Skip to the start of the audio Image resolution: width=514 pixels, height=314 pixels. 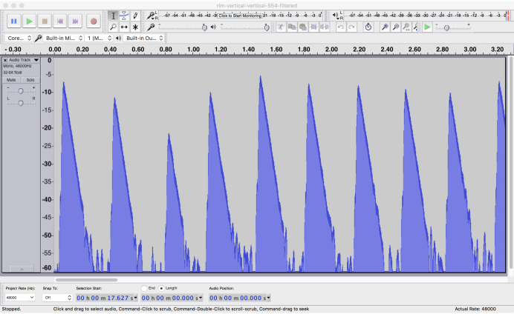coord(61,21)
